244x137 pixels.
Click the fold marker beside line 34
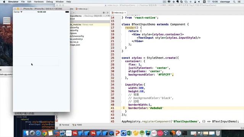point(121,84)
